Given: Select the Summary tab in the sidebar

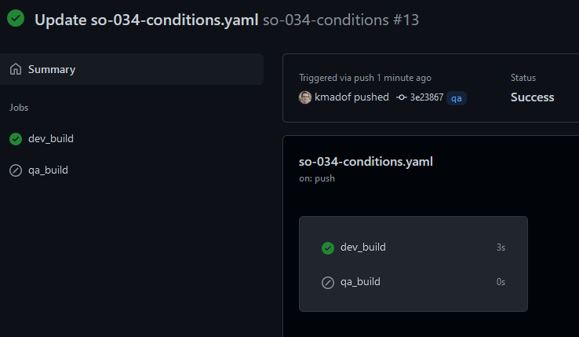Looking at the screenshot, I should point(52,69).
